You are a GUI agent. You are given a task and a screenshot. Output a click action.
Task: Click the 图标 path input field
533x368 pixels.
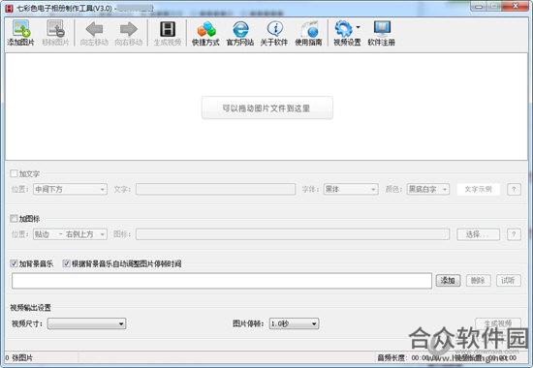click(293, 234)
